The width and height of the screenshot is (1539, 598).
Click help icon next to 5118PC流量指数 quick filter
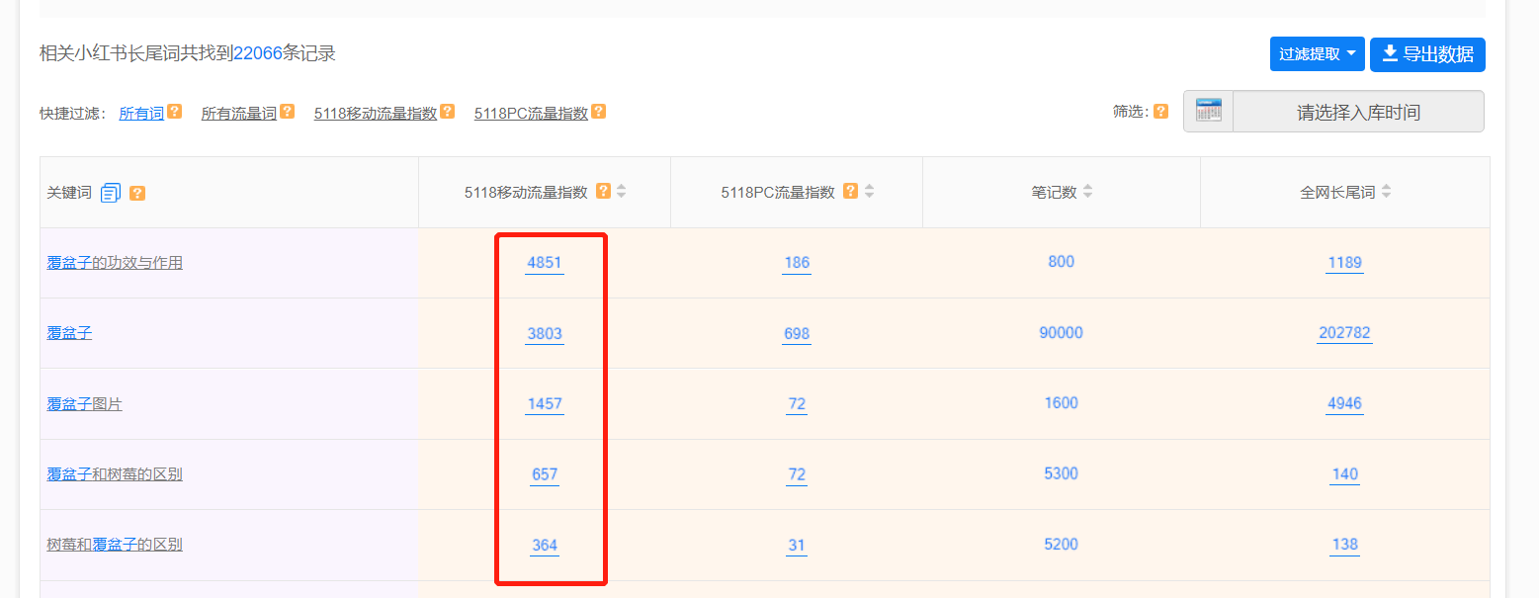pos(598,112)
